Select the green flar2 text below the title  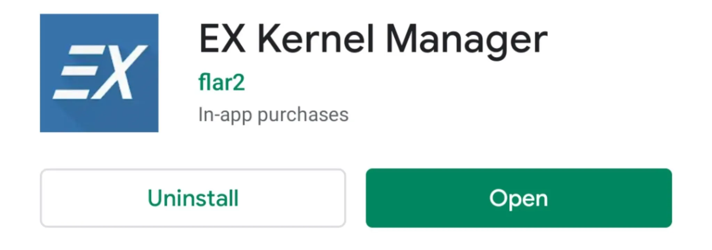click(x=221, y=83)
